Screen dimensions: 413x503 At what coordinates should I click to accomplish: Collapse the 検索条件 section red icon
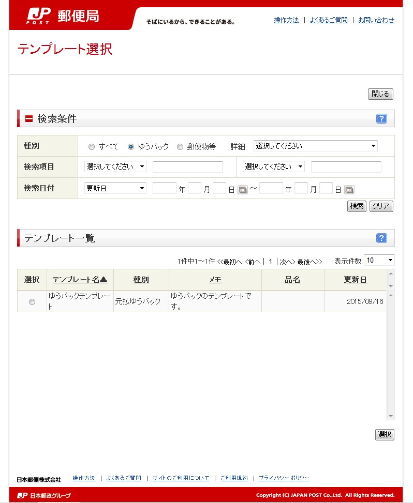pyautogui.click(x=29, y=119)
